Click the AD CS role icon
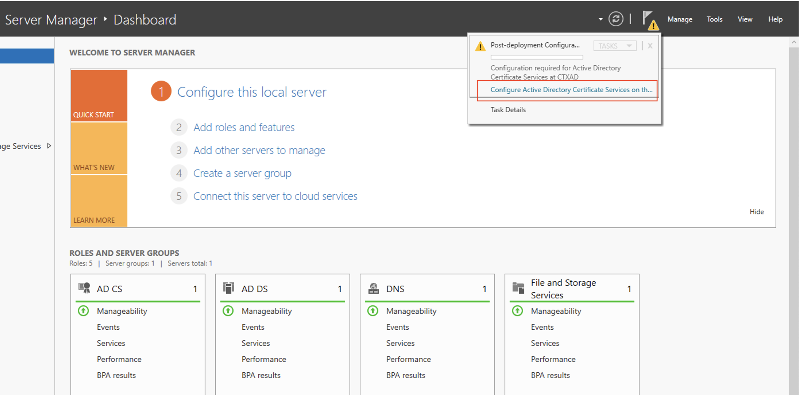 (84, 288)
